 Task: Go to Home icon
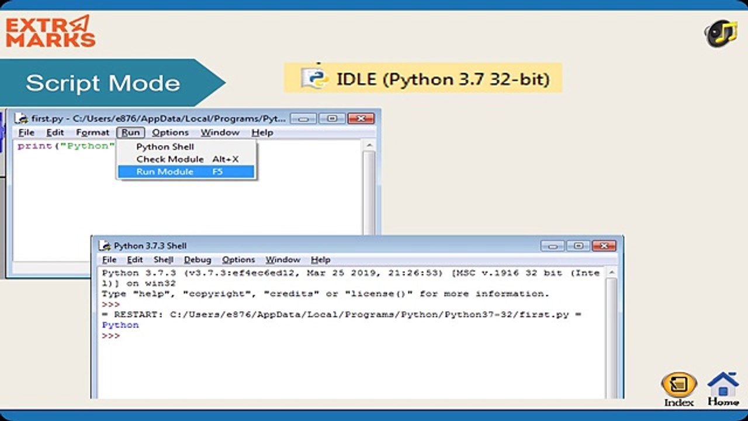coord(723,389)
